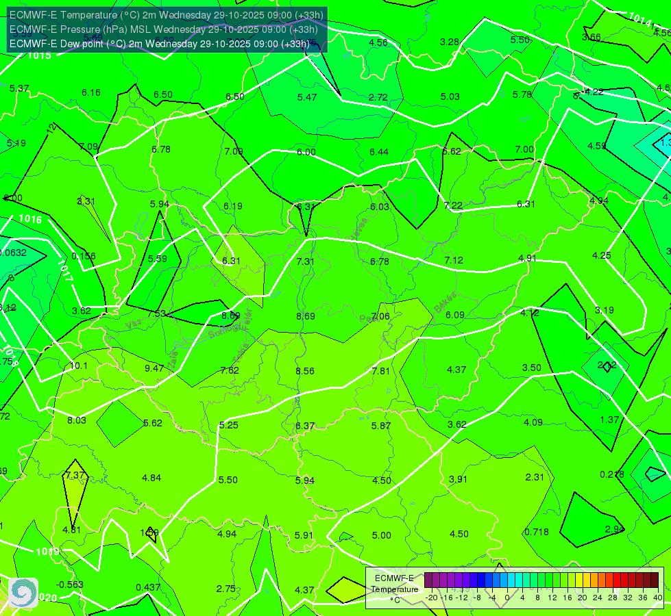Screen dimensions: 671x616
Task: Click the yellow 20 °C legend swatch
Action: coord(578,580)
